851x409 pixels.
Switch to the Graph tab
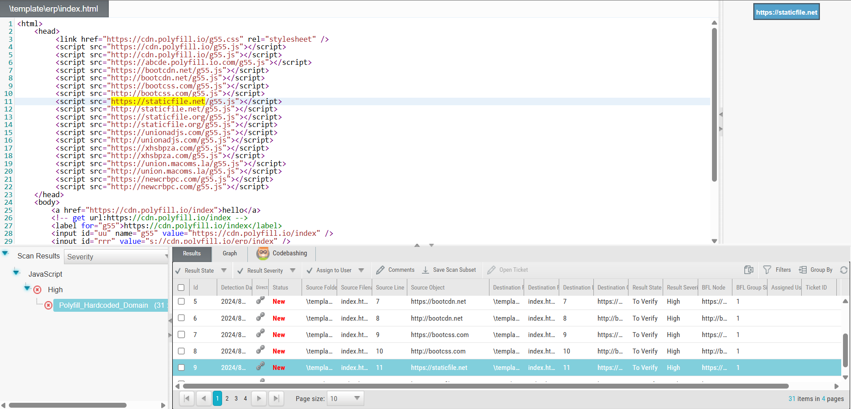pos(230,254)
